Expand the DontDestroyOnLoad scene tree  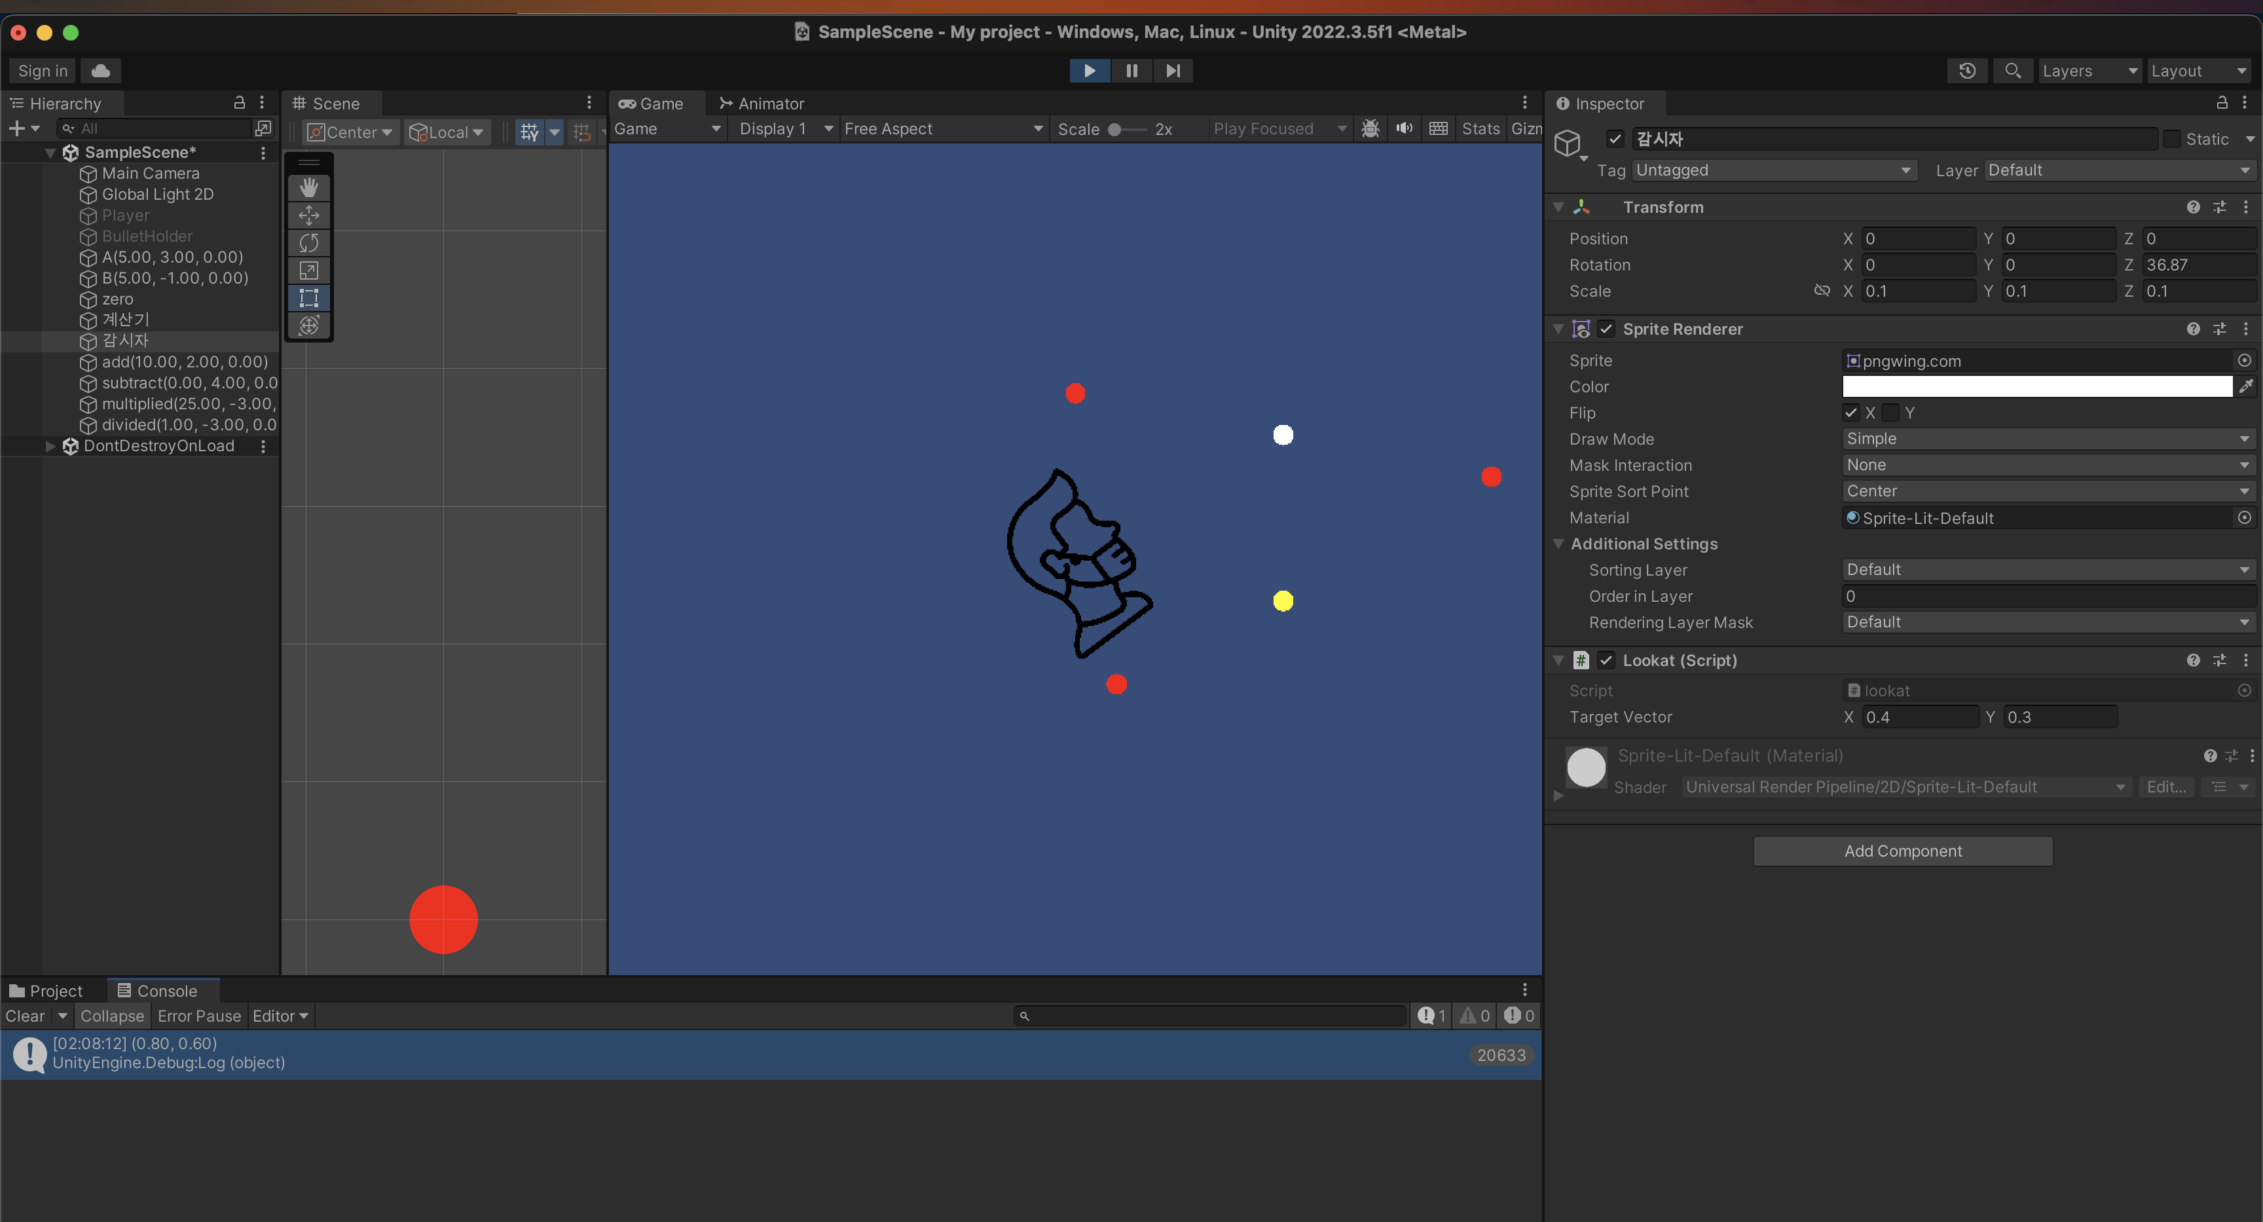[x=50, y=446]
